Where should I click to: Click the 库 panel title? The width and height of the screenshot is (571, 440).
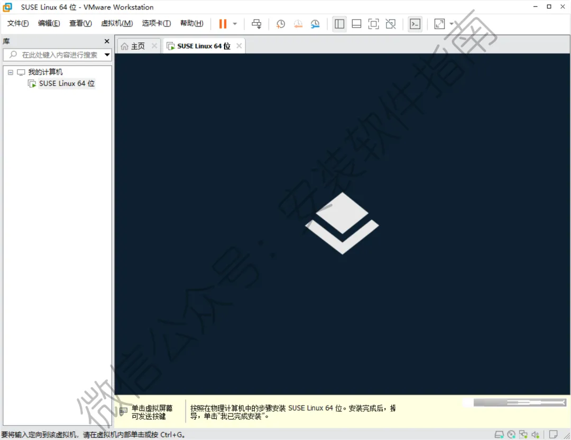(x=6, y=41)
